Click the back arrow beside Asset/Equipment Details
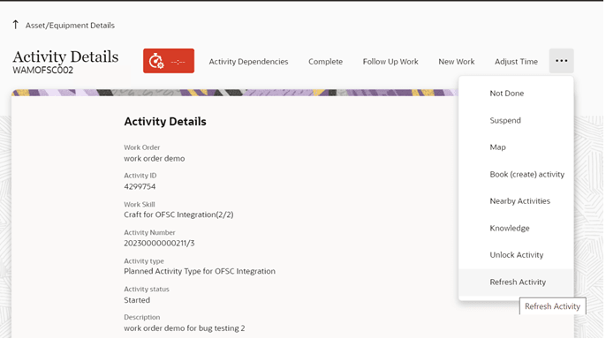The height and width of the screenshot is (339, 606). (x=16, y=25)
